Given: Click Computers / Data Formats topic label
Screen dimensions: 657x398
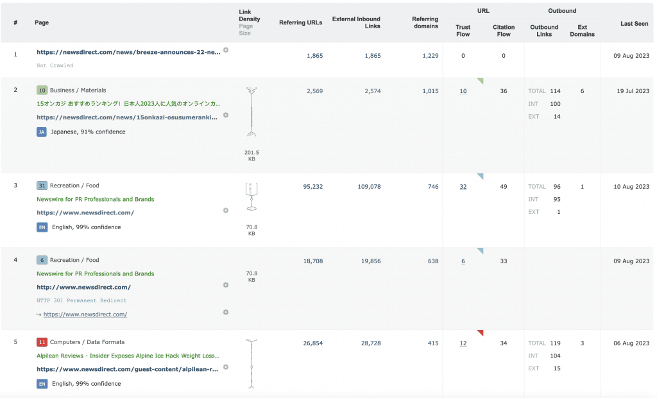Looking at the screenshot, I should [87, 342].
